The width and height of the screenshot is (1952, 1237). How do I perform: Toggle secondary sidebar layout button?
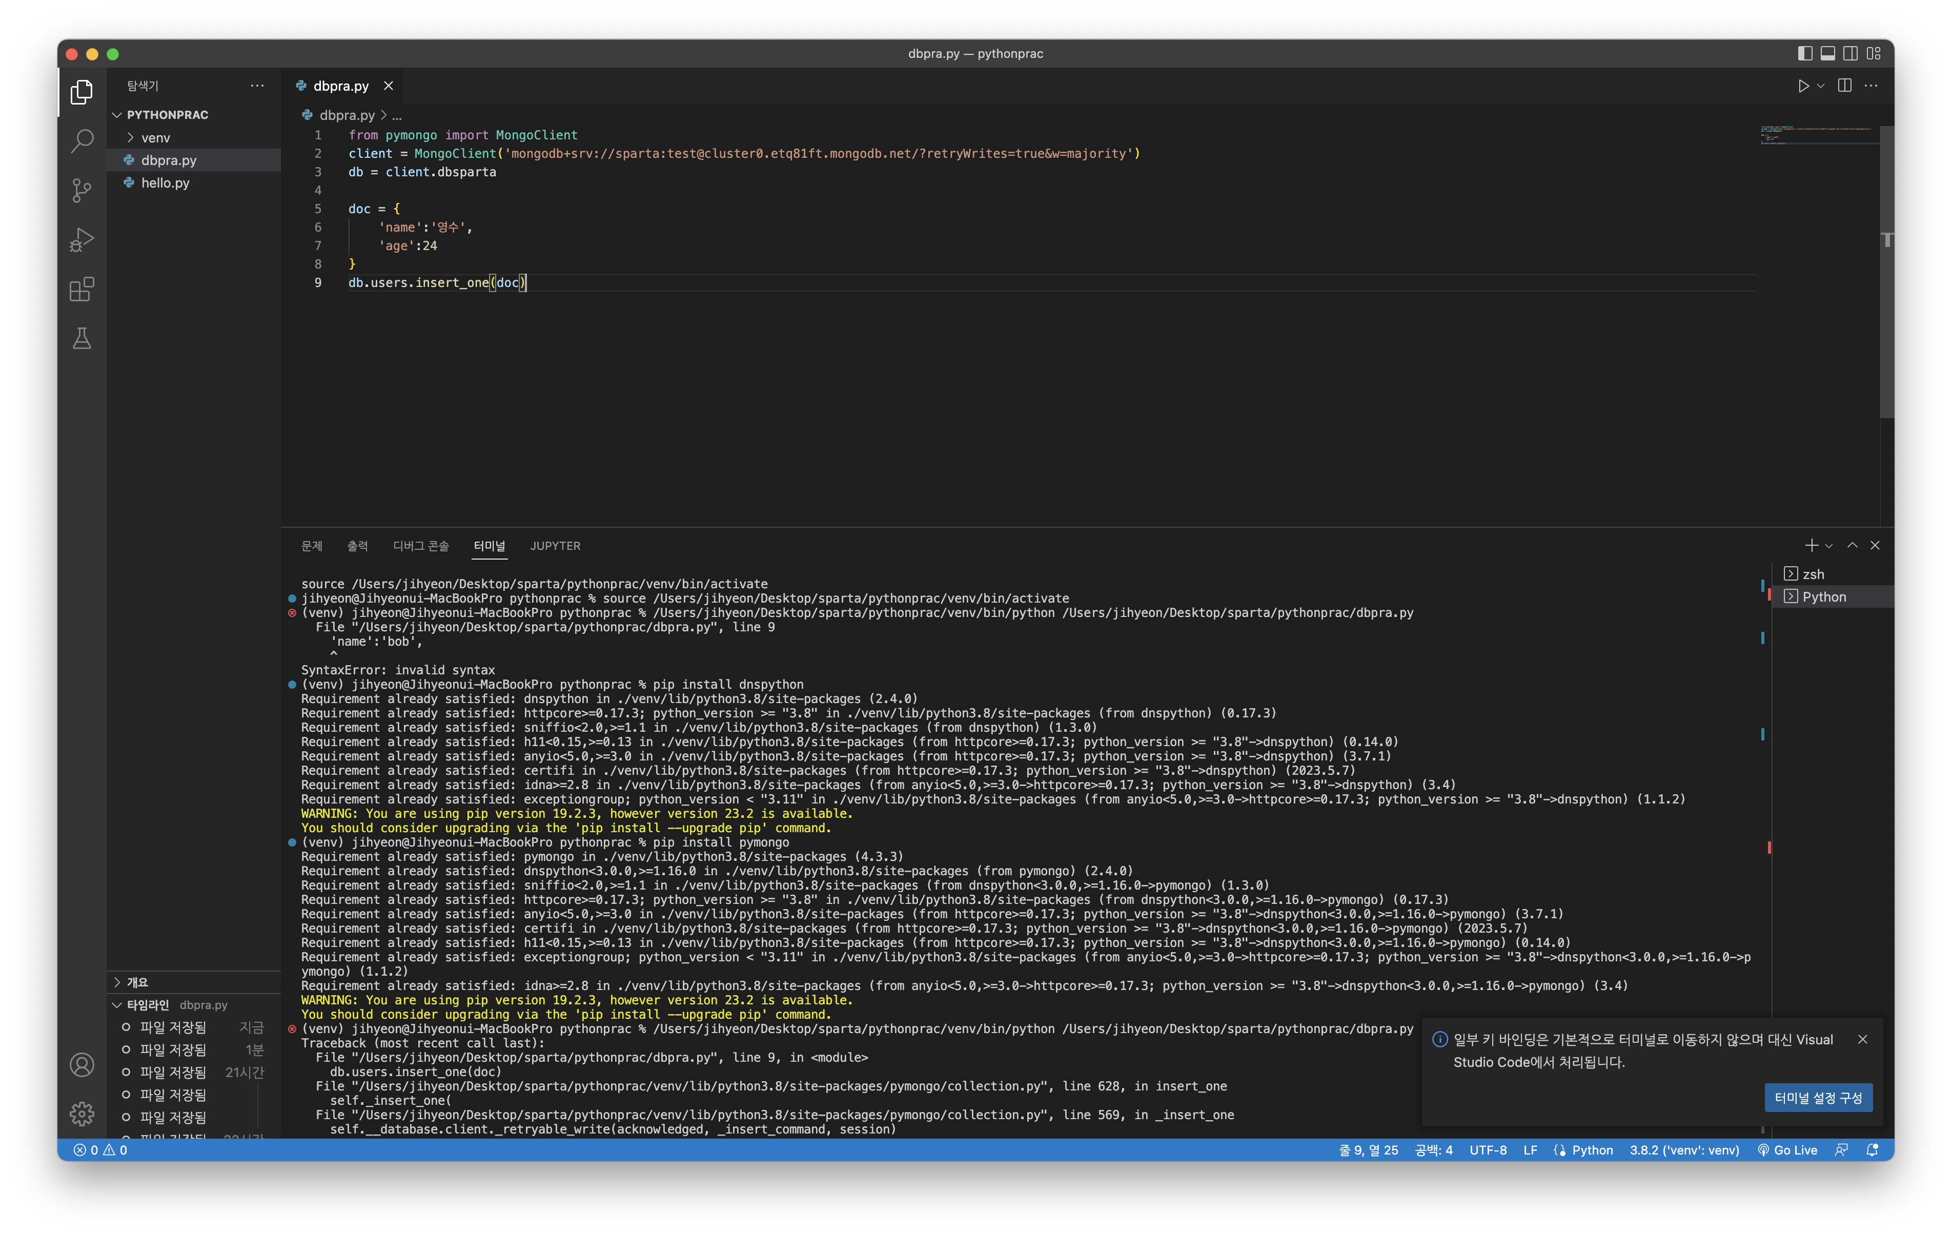1850,53
